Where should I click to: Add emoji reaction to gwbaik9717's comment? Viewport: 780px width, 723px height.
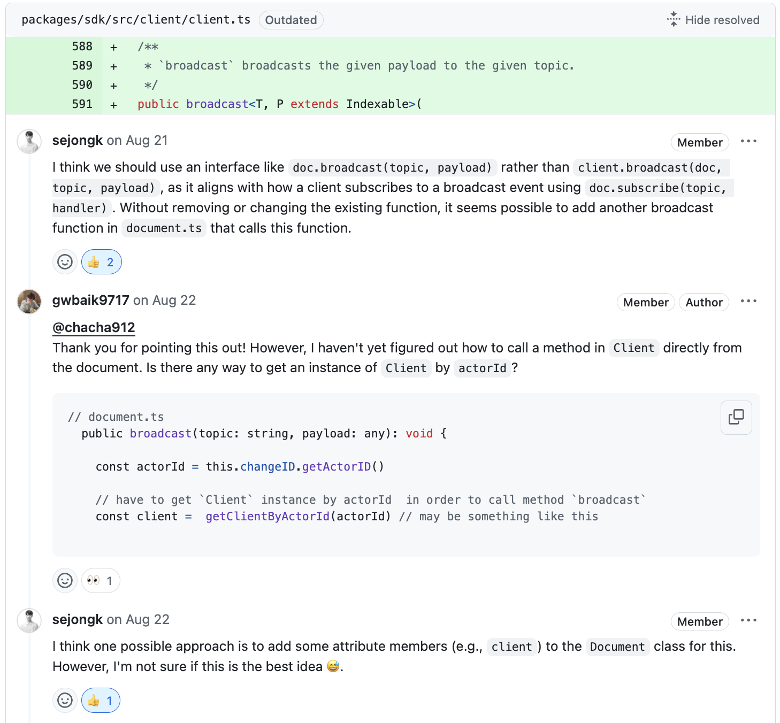pyautogui.click(x=65, y=581)
